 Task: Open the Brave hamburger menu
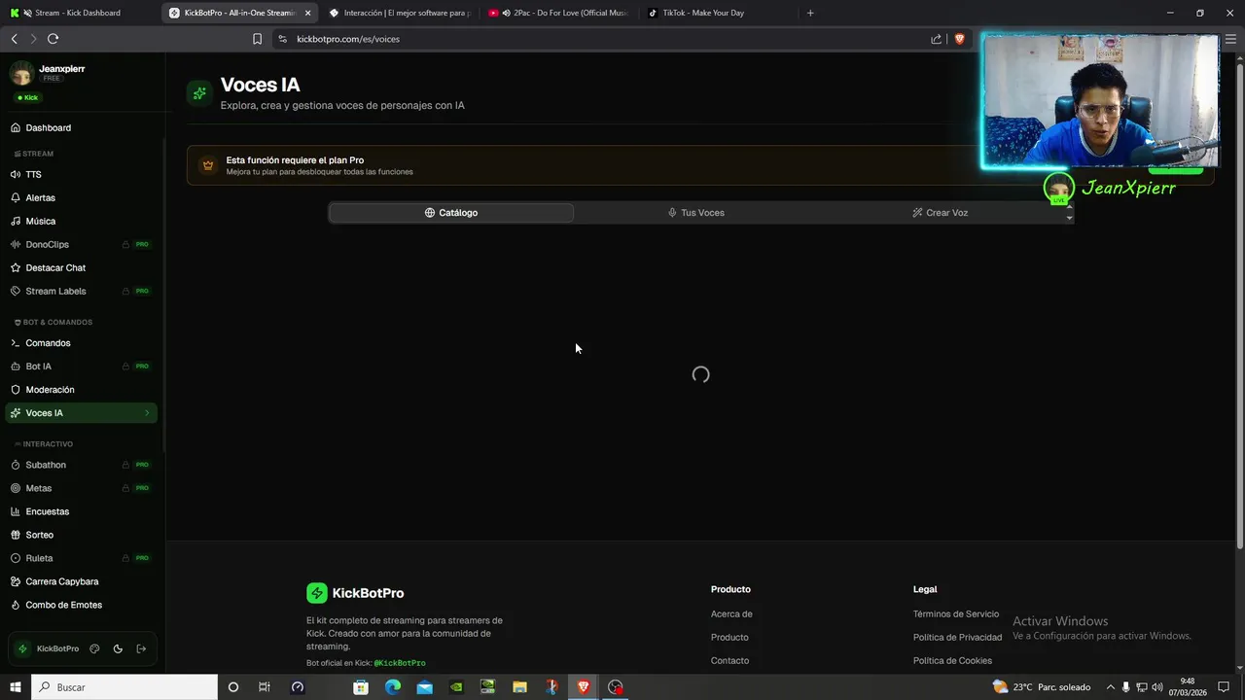coord(1231,39)
